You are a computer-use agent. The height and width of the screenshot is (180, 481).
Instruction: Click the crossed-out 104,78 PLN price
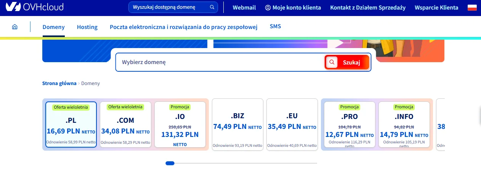click(x=350, y=126)
